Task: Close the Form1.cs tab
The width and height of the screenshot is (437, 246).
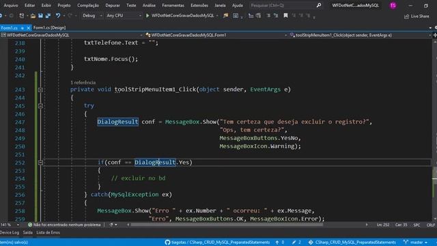Action: tap(28, 28)
